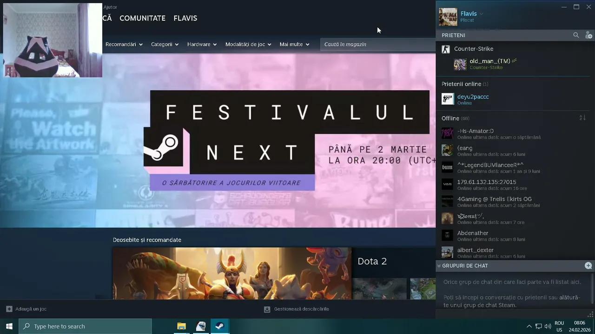Open the Windows Start menu
The image size is (595, 334).
pos(9,326)
